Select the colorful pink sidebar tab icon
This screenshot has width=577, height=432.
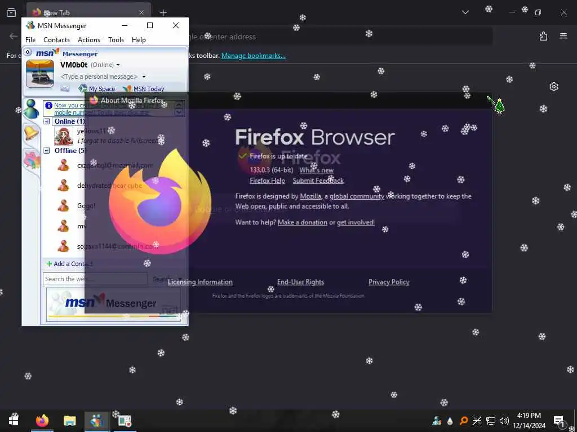tap(32, 160)
